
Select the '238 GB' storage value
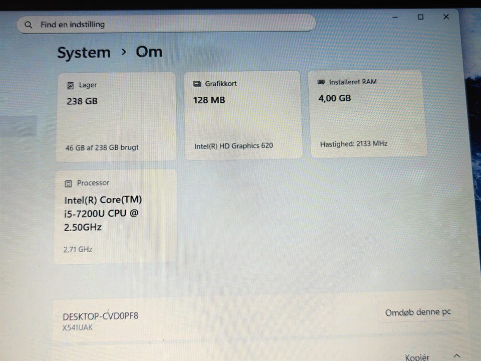82,101
